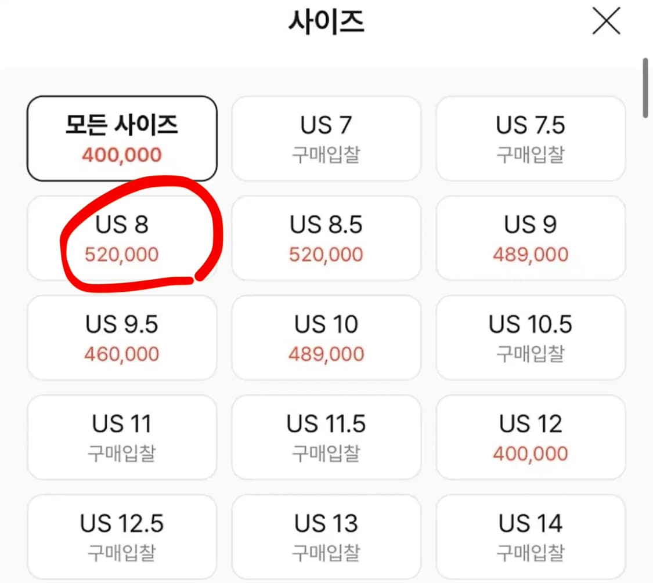Select the largest size US 14

pos(530,535)
